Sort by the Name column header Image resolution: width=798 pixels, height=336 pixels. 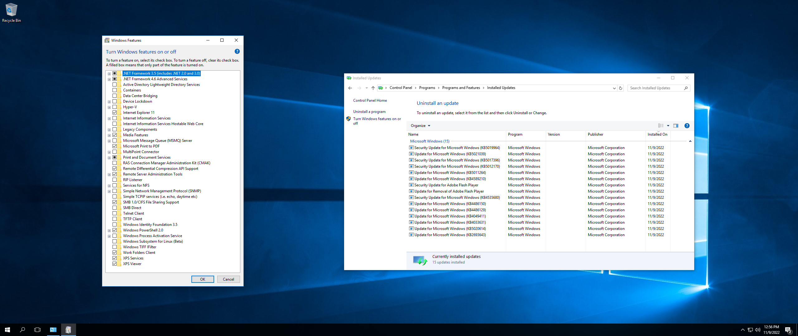[456, 134]
